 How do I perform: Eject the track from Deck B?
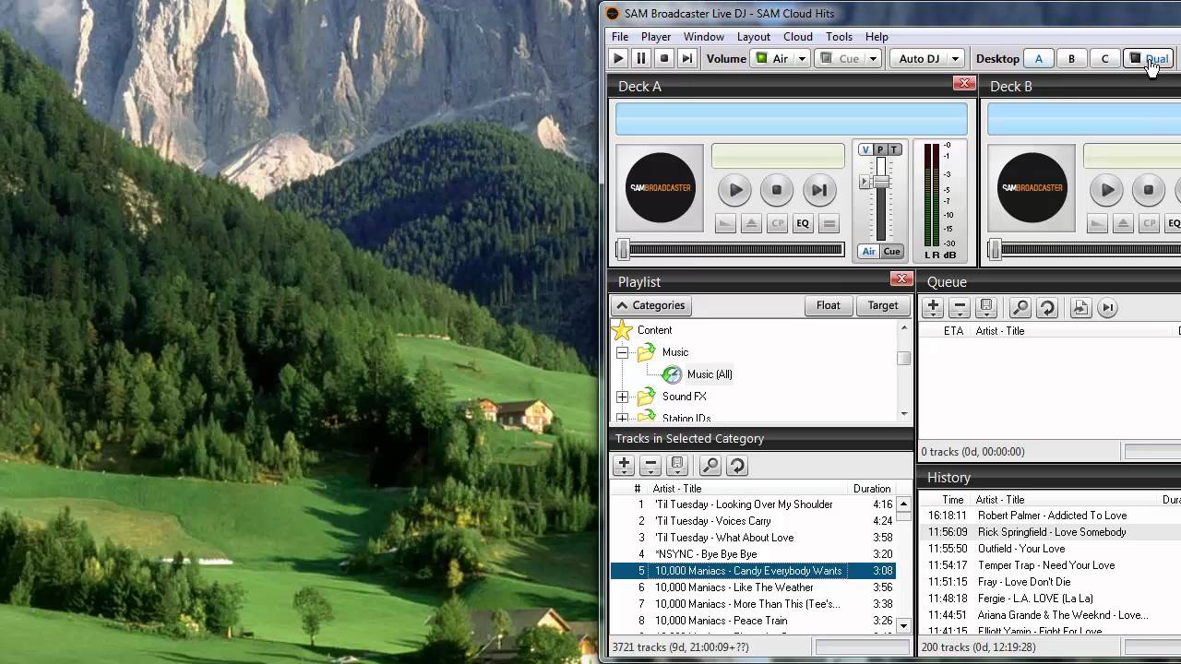(x=1123, y=223)
